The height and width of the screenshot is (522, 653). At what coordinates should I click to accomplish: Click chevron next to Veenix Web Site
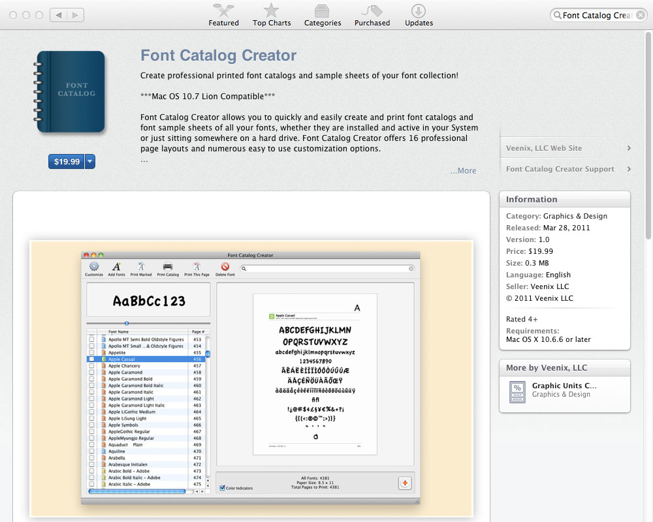pos(629,148)
